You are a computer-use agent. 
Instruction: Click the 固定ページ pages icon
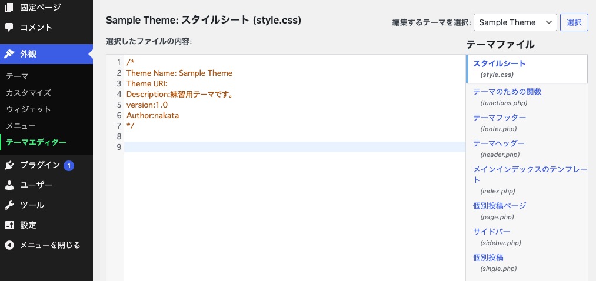click(9, 7)
